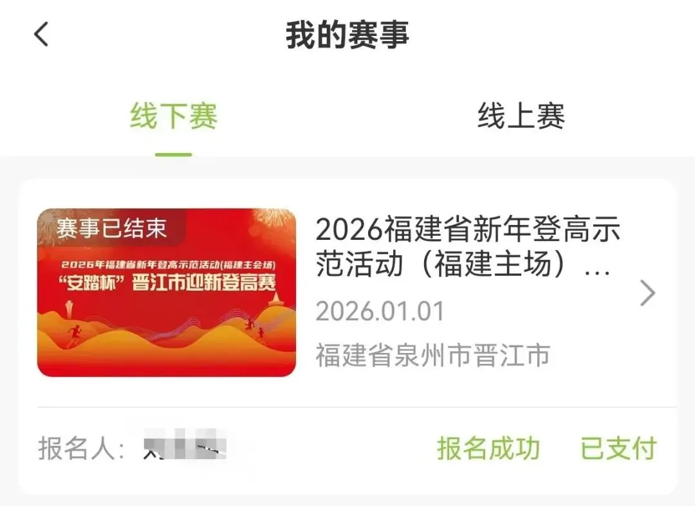Click the 已支付 payment status

coord(618,448)
